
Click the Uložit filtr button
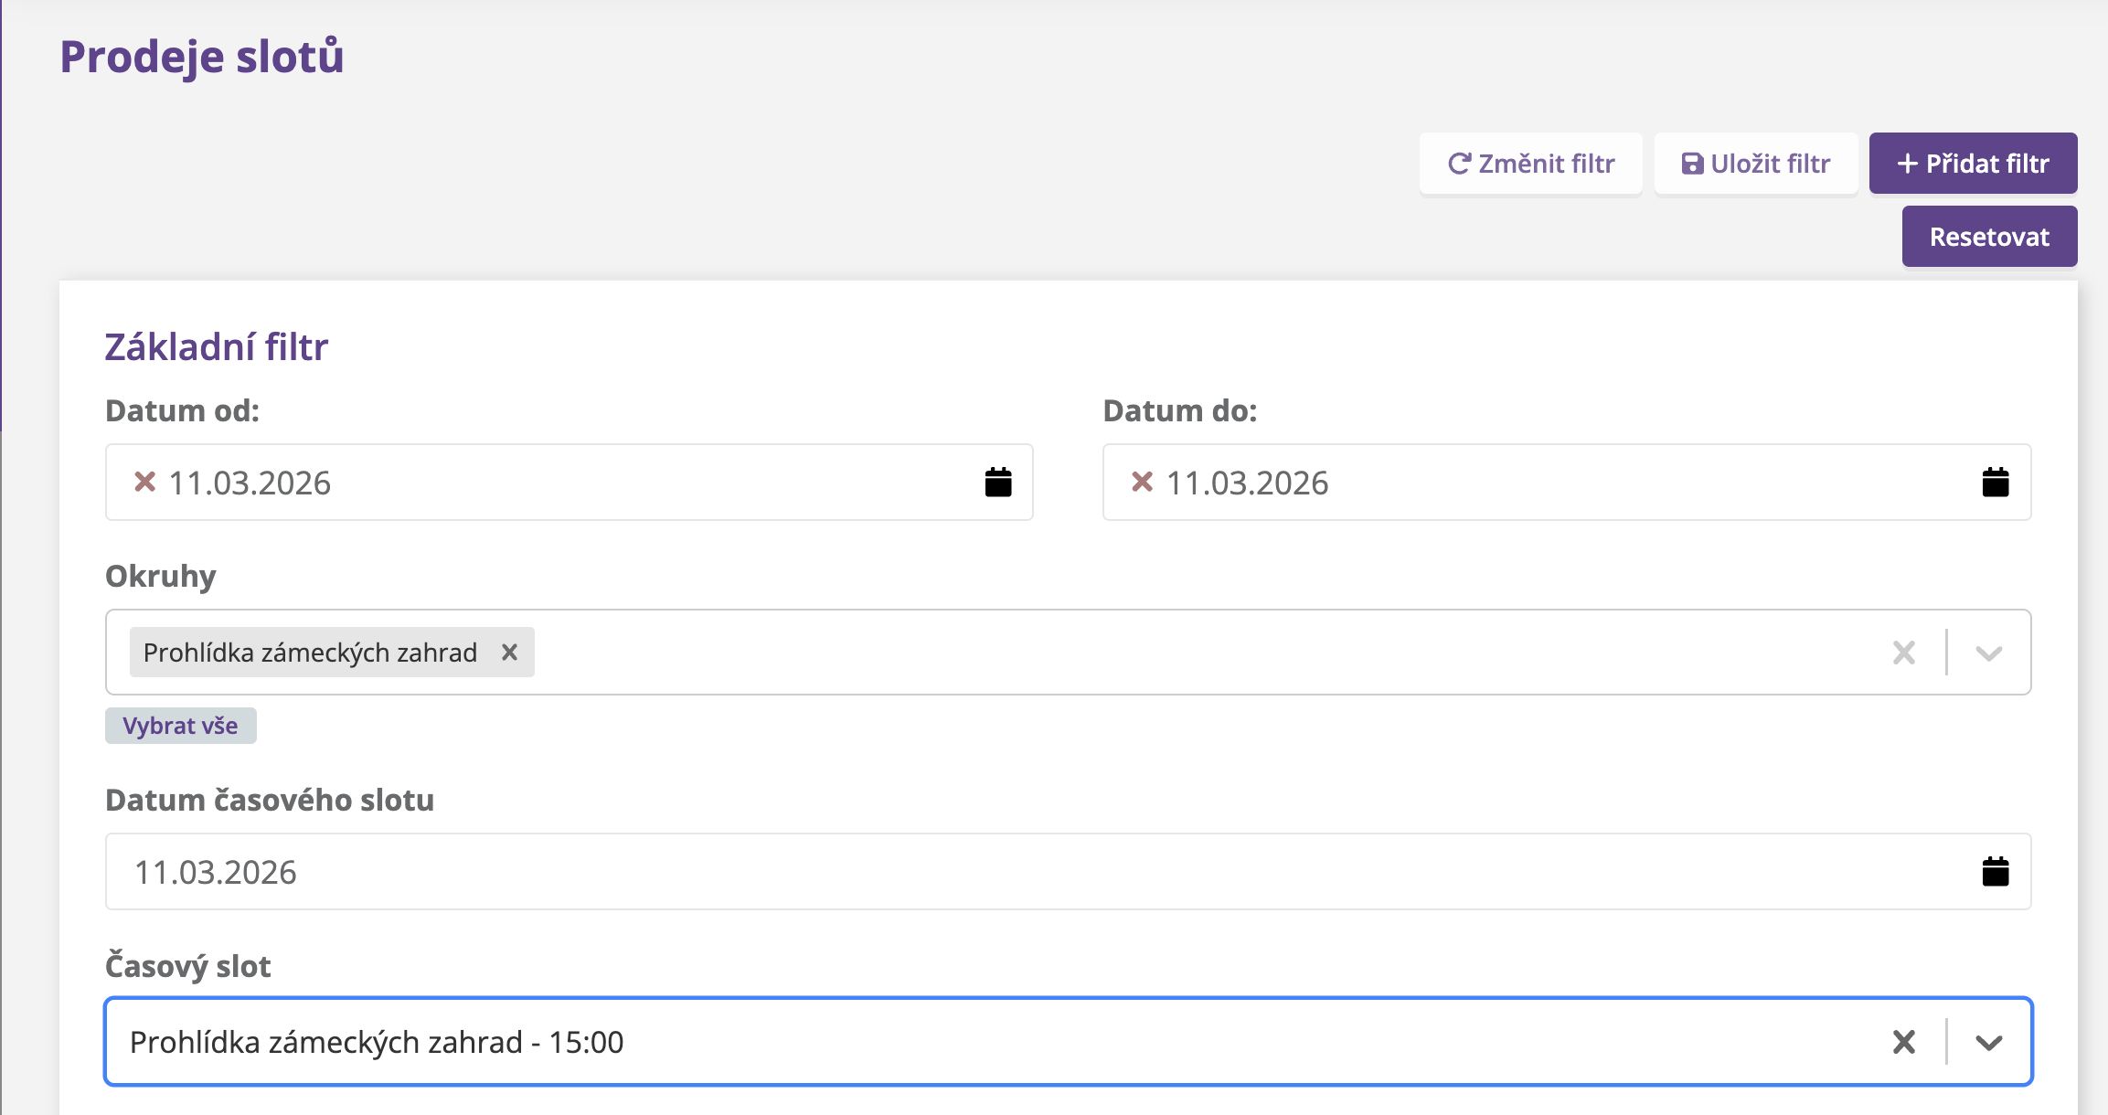coord(1756,164)
